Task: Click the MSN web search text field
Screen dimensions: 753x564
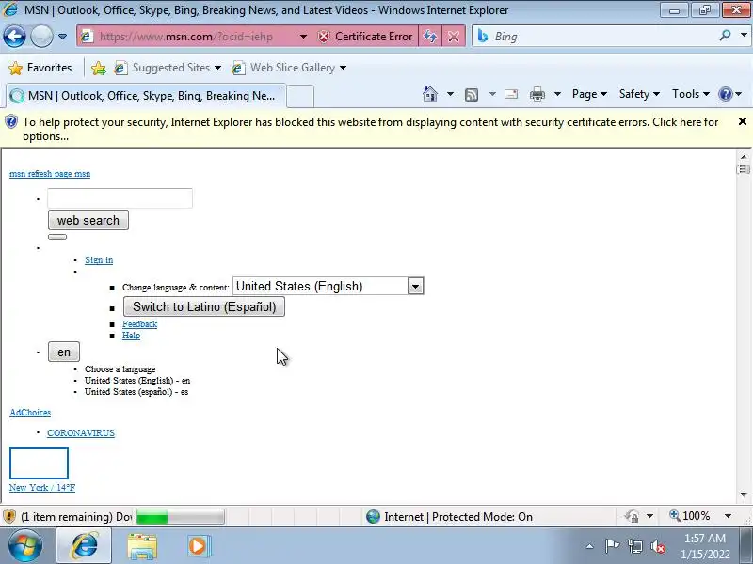Action: tap(120, 198)
